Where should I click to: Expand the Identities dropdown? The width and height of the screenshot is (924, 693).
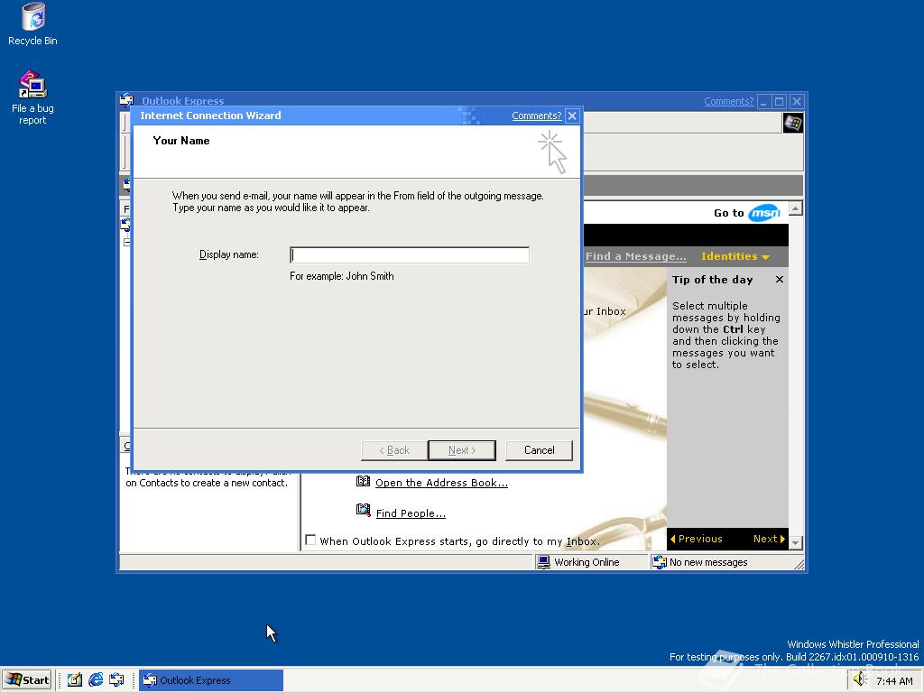[x=735, y=256]
